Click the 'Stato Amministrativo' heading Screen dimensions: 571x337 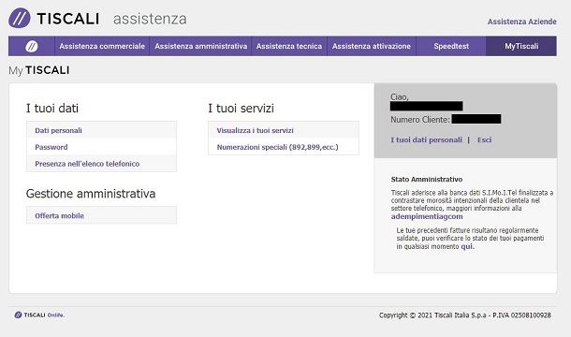pos(427,179)
